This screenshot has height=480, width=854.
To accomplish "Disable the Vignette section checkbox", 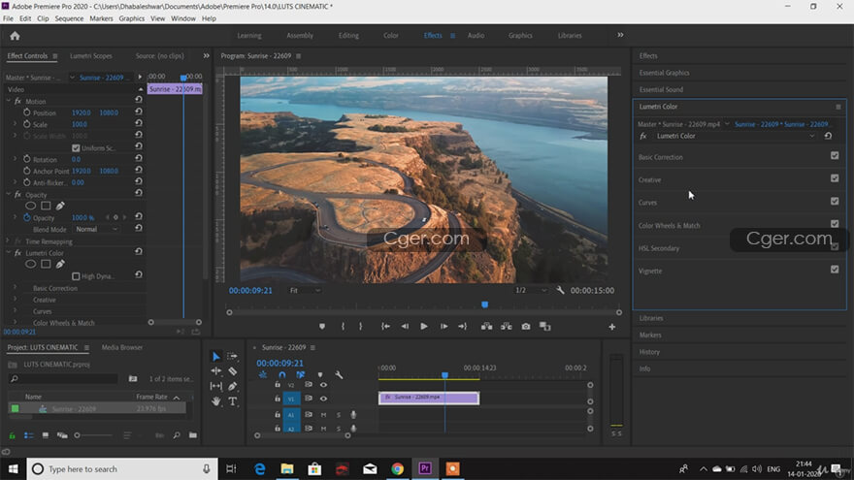I will coord(835,270).
